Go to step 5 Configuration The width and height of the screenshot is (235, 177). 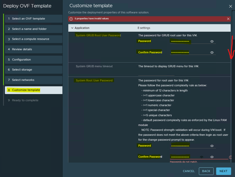pos(34,60)
